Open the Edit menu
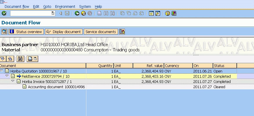The image size is (254, 116). click(36, 7)
